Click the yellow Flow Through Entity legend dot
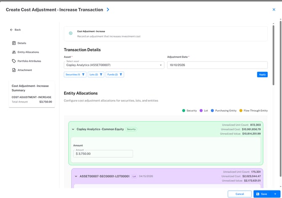The width and height of the screenshot is (282, 198). (241, 111)
